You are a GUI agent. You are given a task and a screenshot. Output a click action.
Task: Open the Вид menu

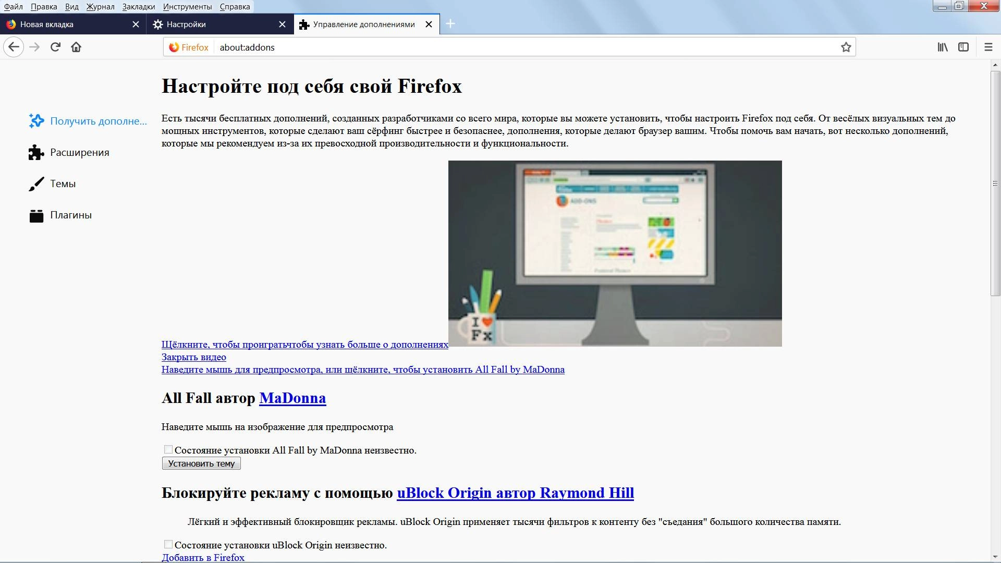click(71, 7)
